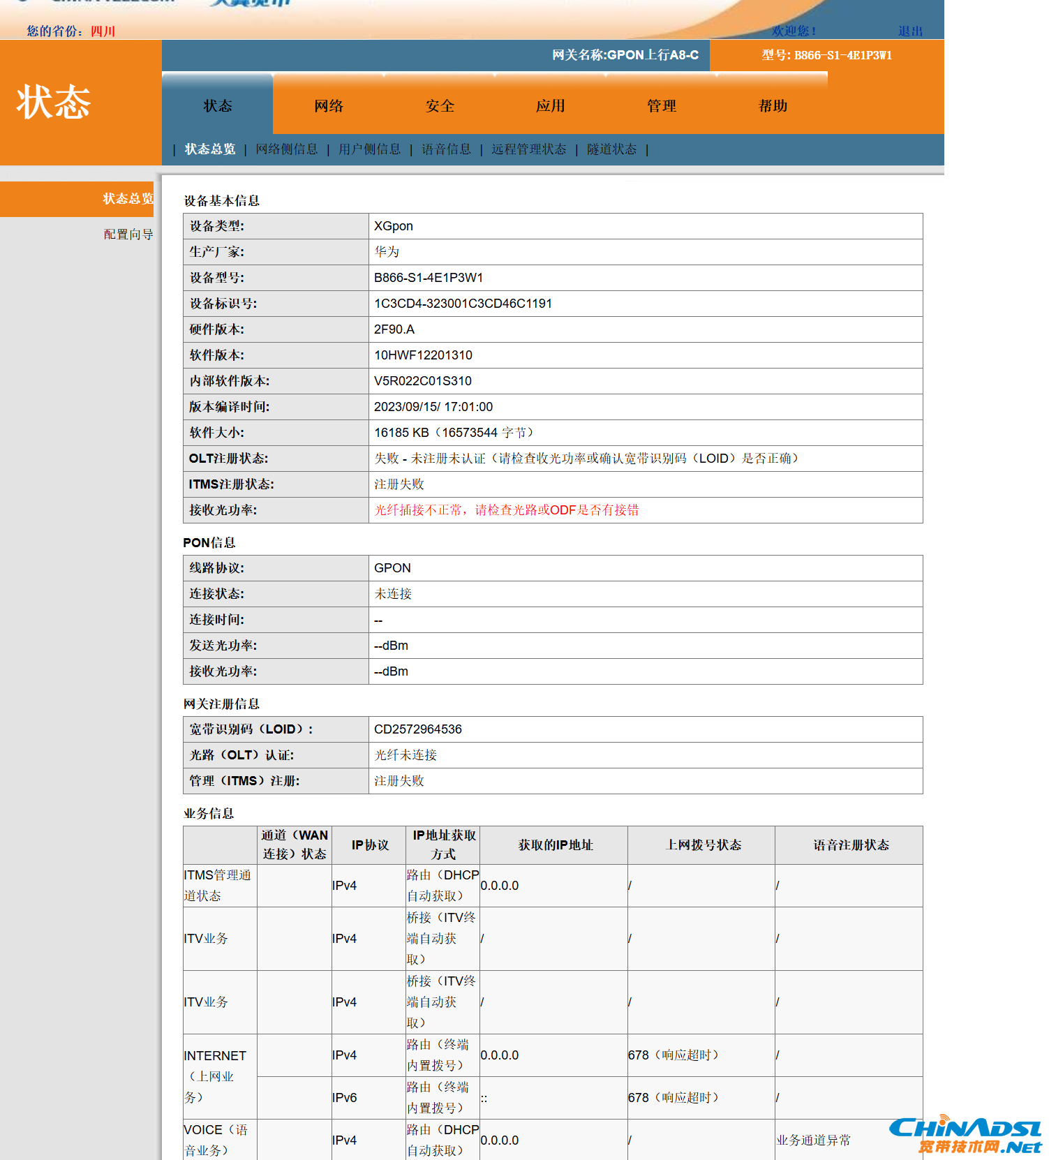Image resolution: width=1049 pixels, height=1160 pixels.
Task: Click the build time 2023/09/15/ 17:01:00
Action: click(433, 407)
